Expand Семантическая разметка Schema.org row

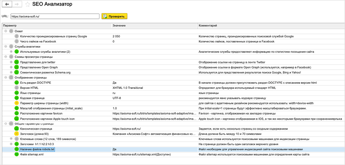(x=11, y=72)
